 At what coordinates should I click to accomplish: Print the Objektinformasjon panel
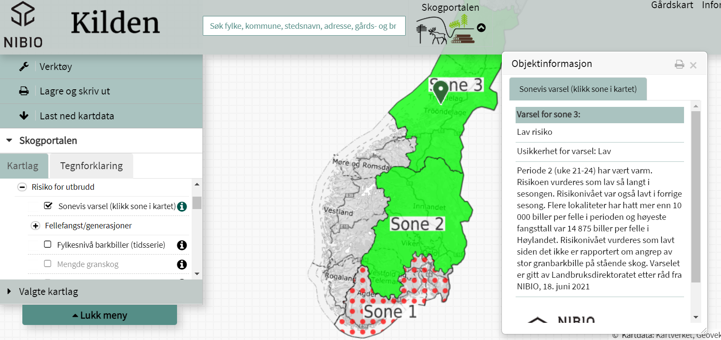(679, 64)
